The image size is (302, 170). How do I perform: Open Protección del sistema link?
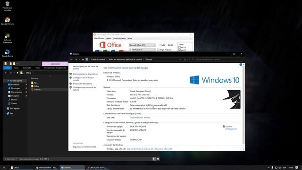[82, 84]
